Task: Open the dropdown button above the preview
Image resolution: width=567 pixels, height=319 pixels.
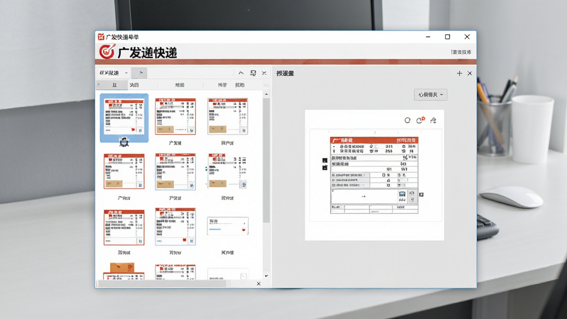Action: (430, 95)
